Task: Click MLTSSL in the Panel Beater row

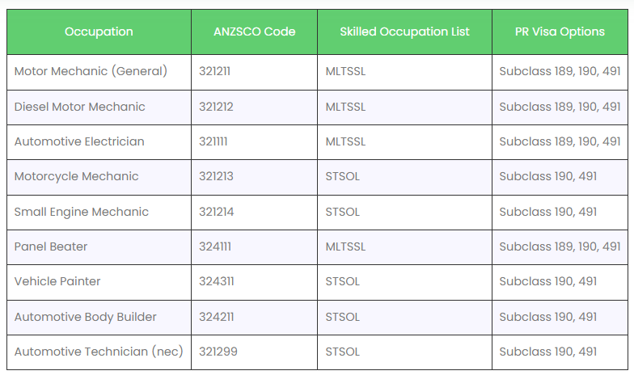Action: click(345, 246)
